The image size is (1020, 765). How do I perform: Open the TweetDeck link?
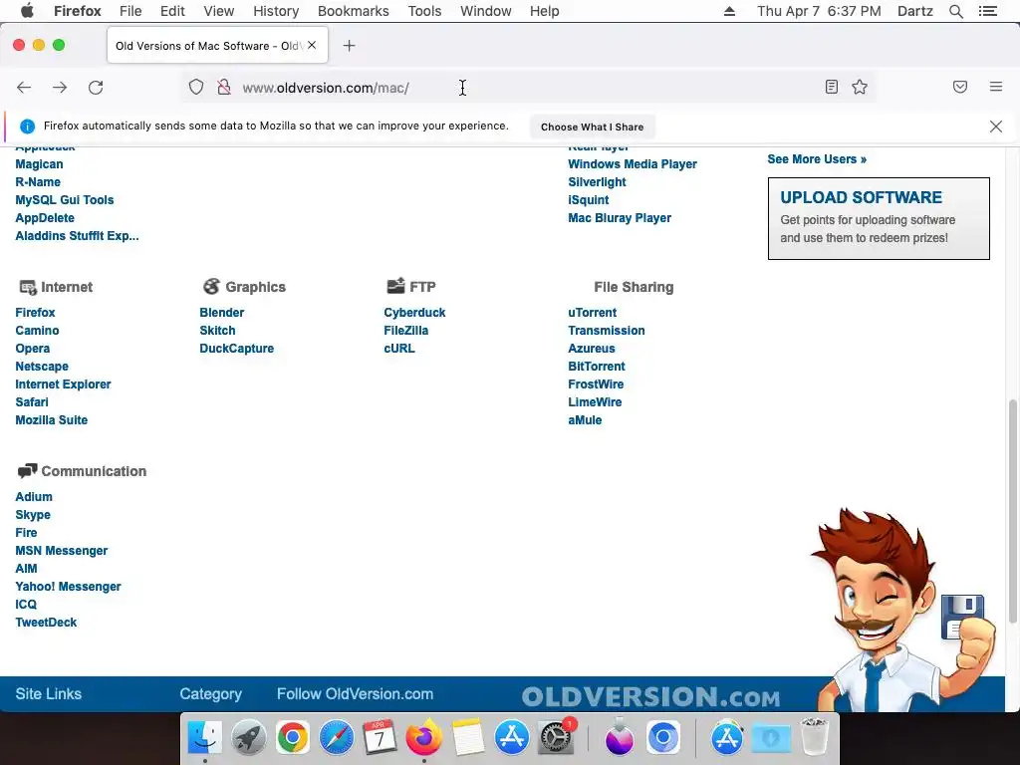click(x=46, y=623)
